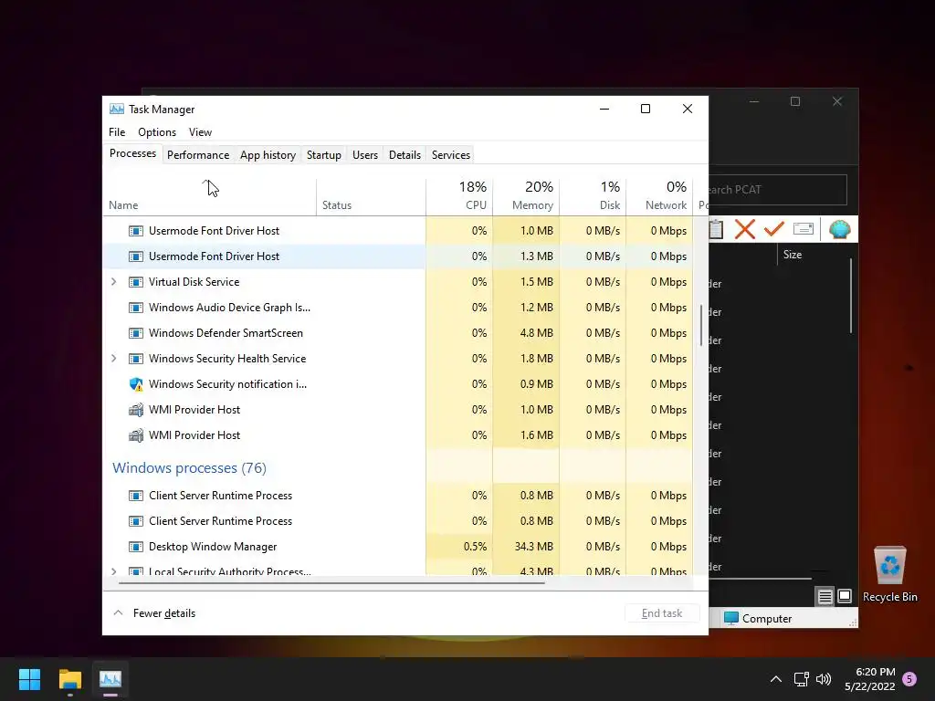935x701 pixels.
Task: Click the Desktop Window Manager process icon
Action: 136,547
